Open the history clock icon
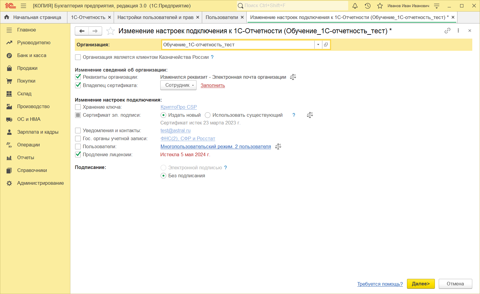Screen dimensions: 480x294 [367, 6]
